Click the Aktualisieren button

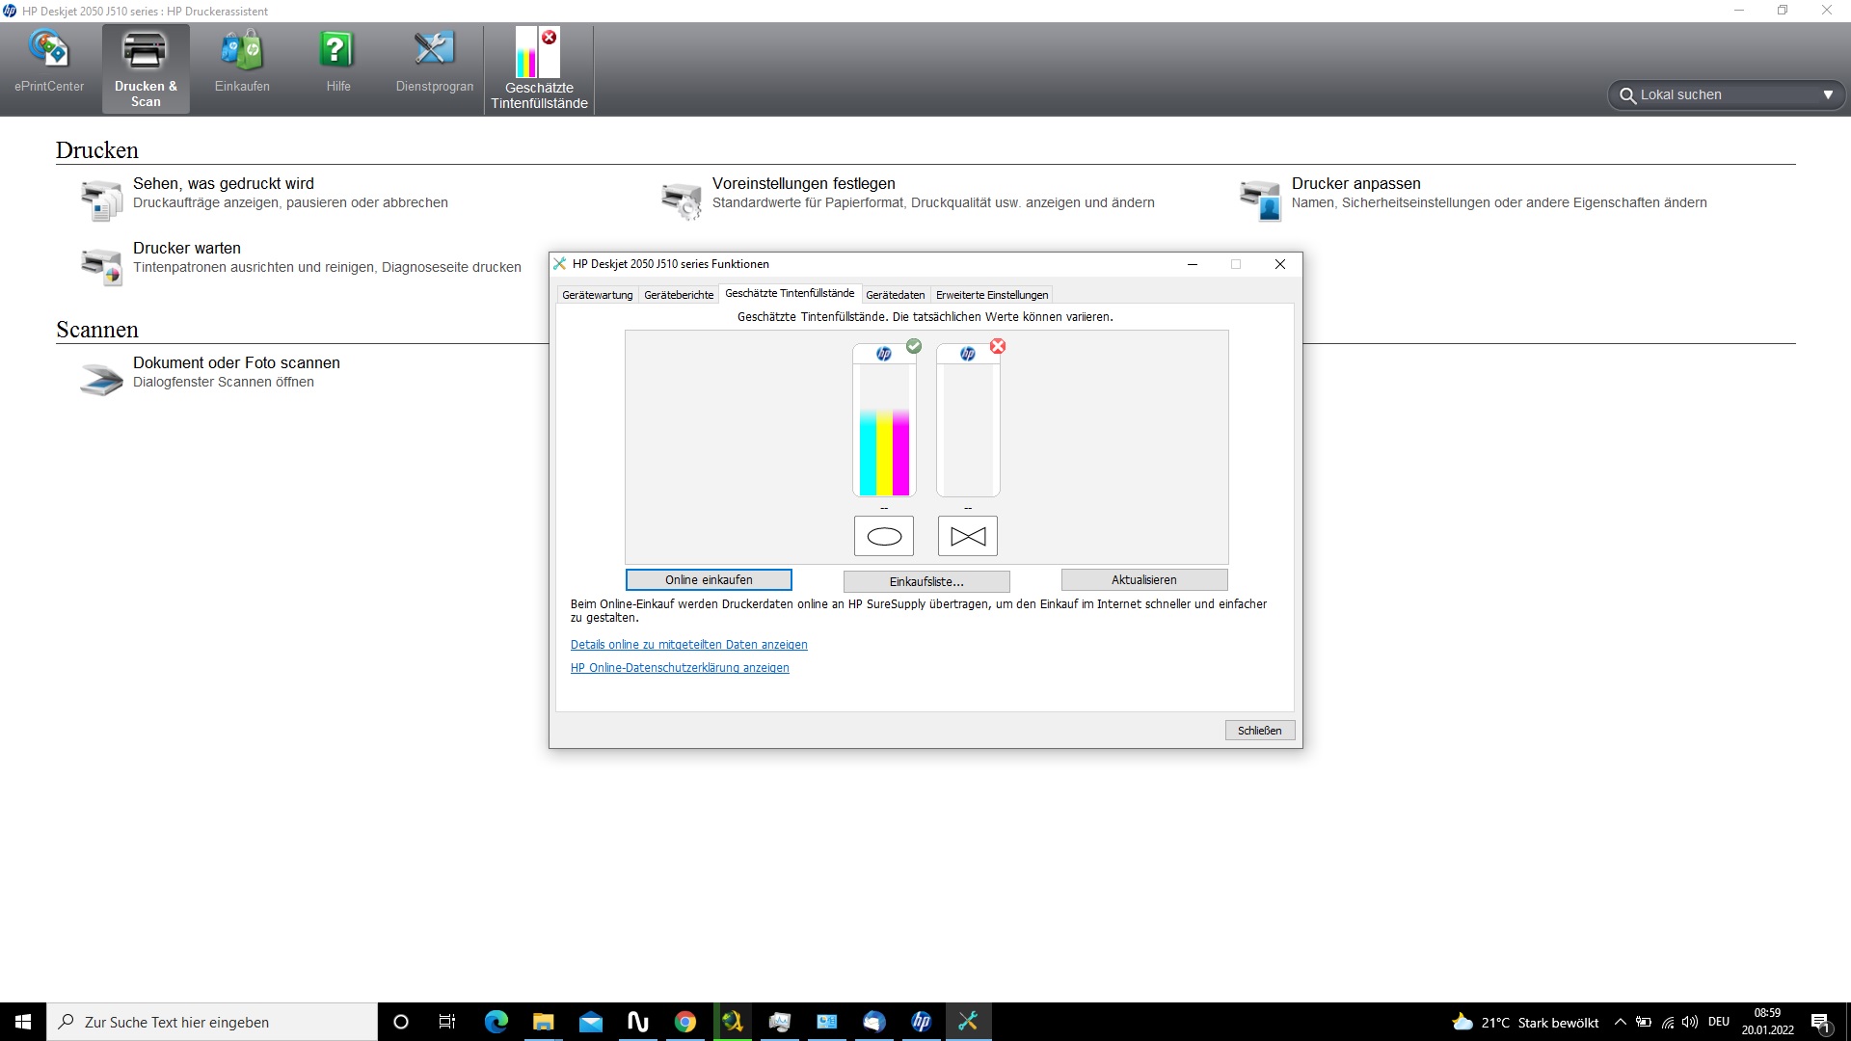click(x=1143, y=580)
